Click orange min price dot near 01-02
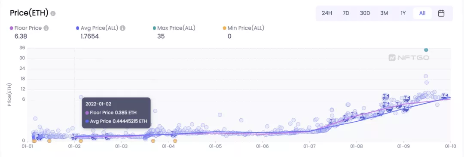The width and height of the screenshot is (464, 157). point(81,141)
